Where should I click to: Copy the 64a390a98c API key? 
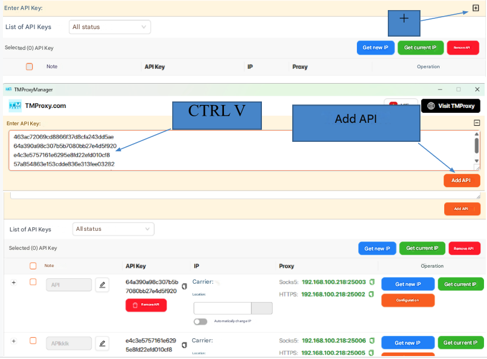click(x=184, y=287)
